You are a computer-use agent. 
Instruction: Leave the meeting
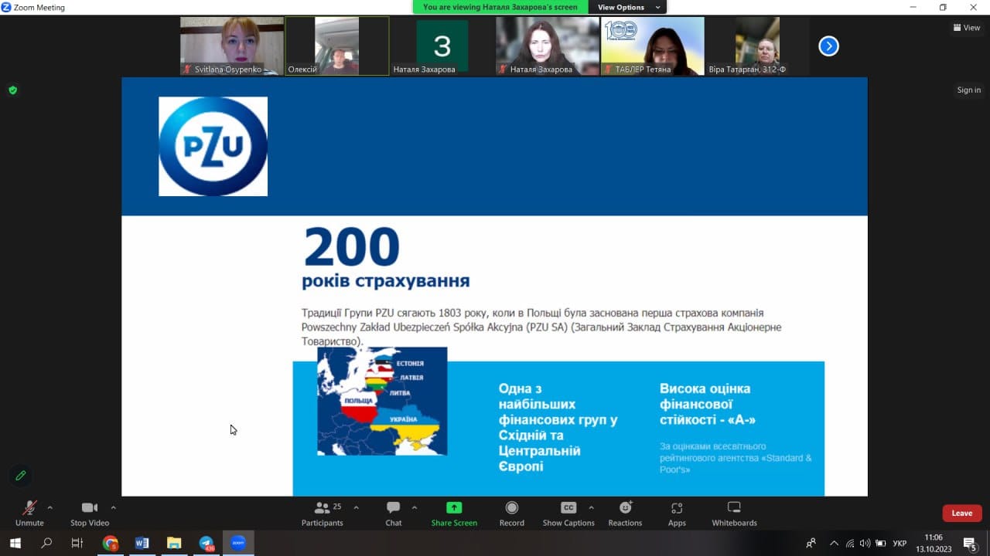[x=961, y=514]
